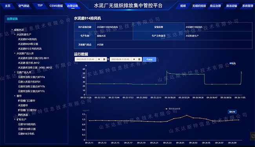Viewport: 255px width, 147px height.
Task: Click the 运行数据 section heading
Action: click(81, 54)
